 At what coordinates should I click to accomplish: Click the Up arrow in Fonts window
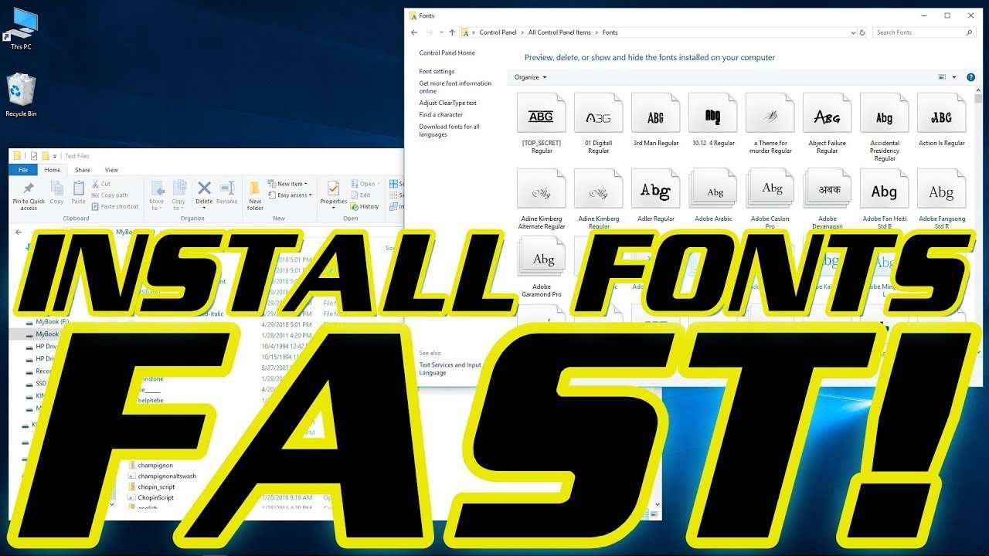pyautogui.click(x=452, y=32)
